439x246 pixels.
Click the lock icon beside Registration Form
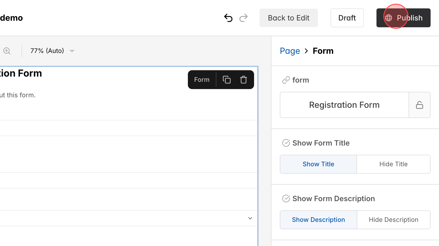pos(420,105)
